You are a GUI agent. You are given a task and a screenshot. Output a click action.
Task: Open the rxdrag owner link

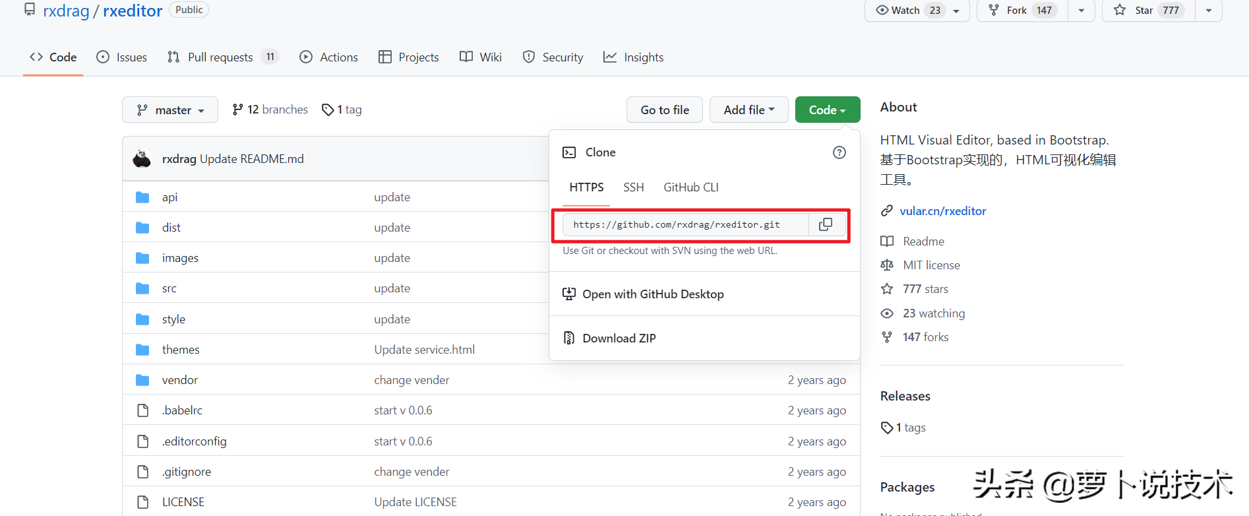(66, 11)
